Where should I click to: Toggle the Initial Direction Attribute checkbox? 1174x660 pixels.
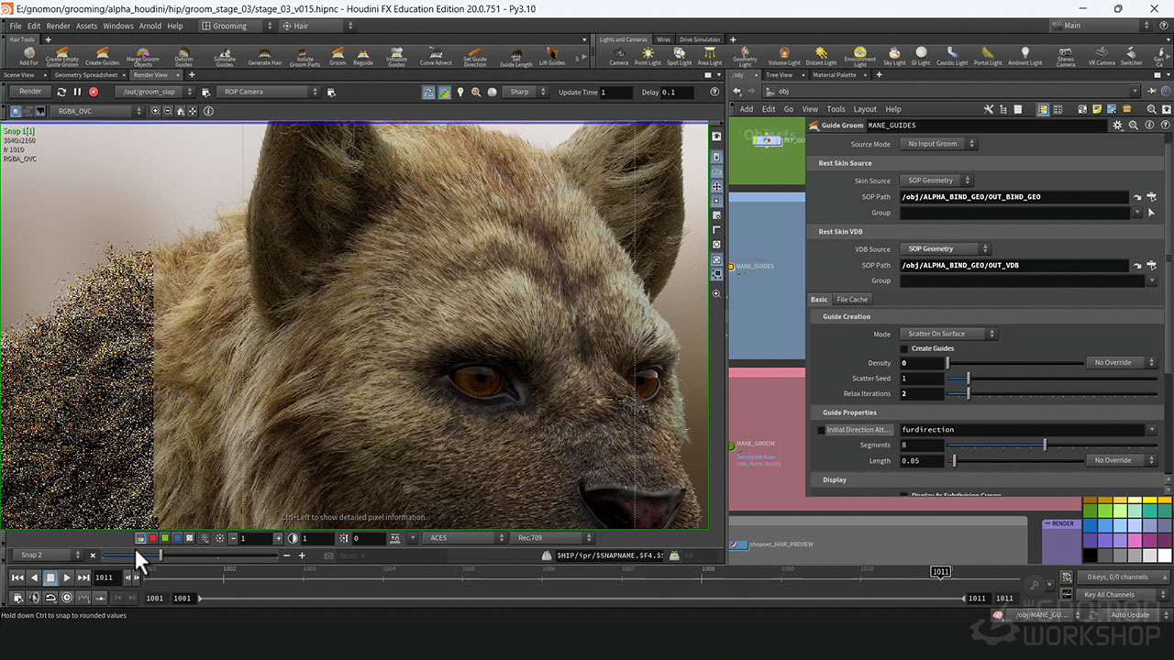coord(822,430)
